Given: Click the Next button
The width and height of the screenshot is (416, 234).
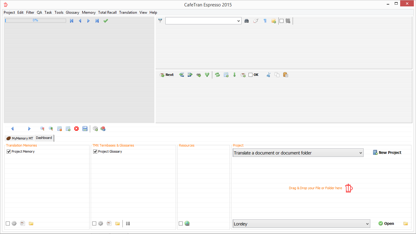Looking at the screenshot, I should pyautogui.click(x=167, y=75).
